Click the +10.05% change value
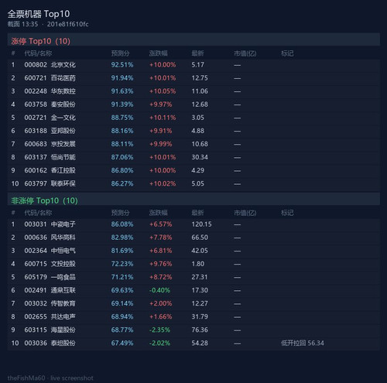 click(x=163, y=91)
